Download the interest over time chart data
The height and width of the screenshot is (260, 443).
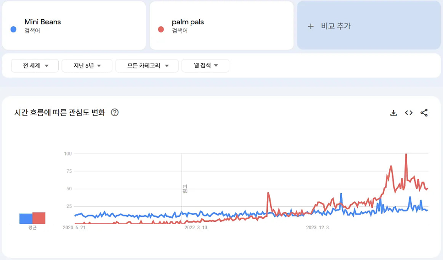point(393,113)
